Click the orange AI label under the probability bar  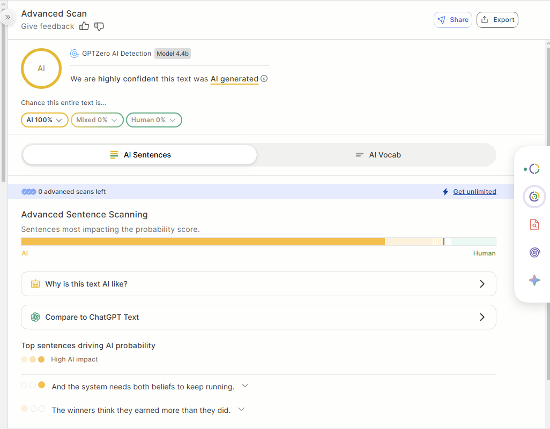(x=25, y=253)
